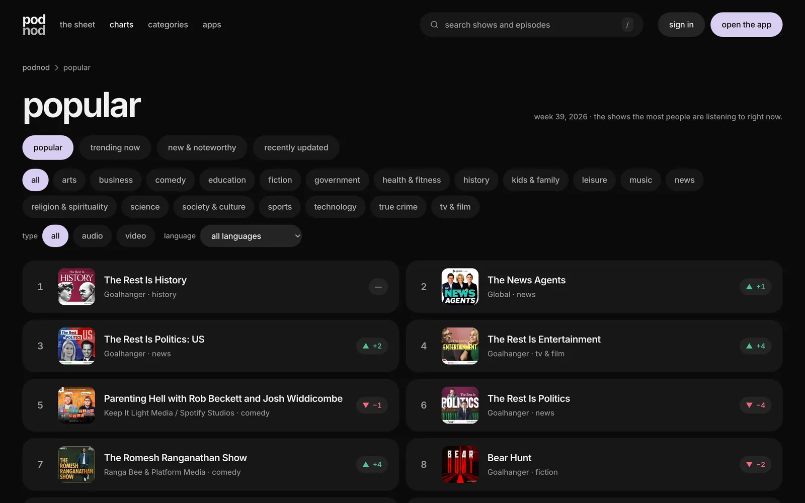805x503 pixels.
Task: Click +4 badge on The Rest Is Entertainment
Action: (755, 346)
